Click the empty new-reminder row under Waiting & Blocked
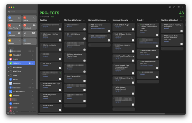 point(172,49)
